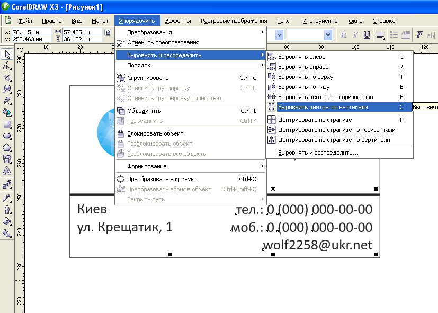438x313 pixels.
Task: Toggle the lock ratio padlock
Action: [108, 32]
